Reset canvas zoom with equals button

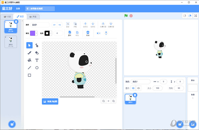(108, 101)
